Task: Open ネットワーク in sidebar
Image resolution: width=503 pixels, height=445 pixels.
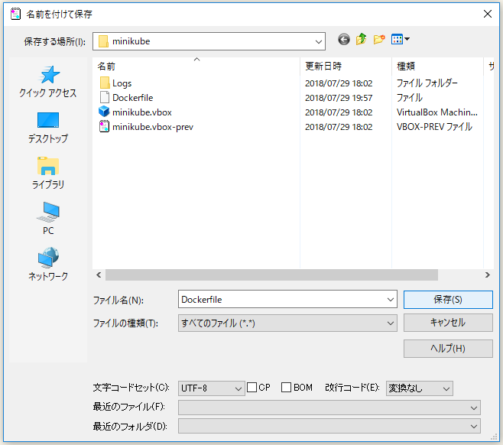Action: point(48,265)
